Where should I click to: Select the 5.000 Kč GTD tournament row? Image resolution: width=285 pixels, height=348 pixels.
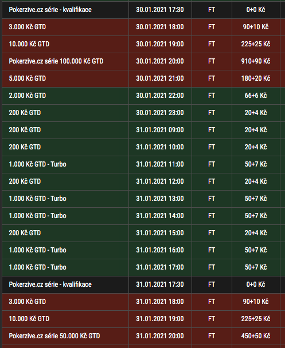coord(141,78)
